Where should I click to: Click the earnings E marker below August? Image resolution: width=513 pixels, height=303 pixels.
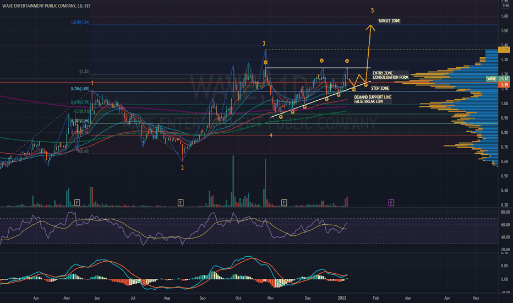click(181, 203)
